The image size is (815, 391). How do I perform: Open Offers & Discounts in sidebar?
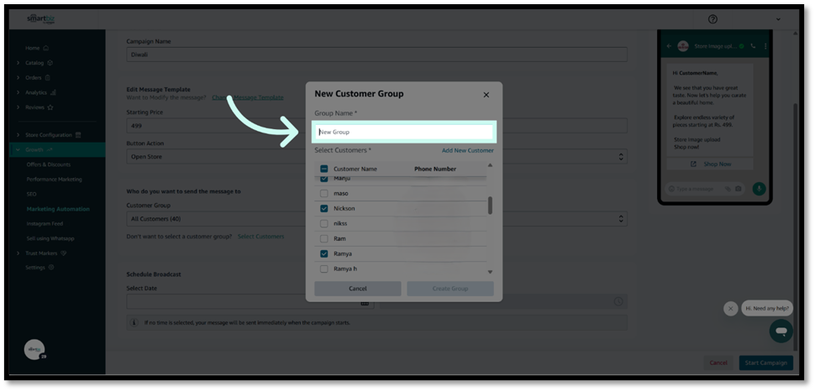(x=49, y=164)
